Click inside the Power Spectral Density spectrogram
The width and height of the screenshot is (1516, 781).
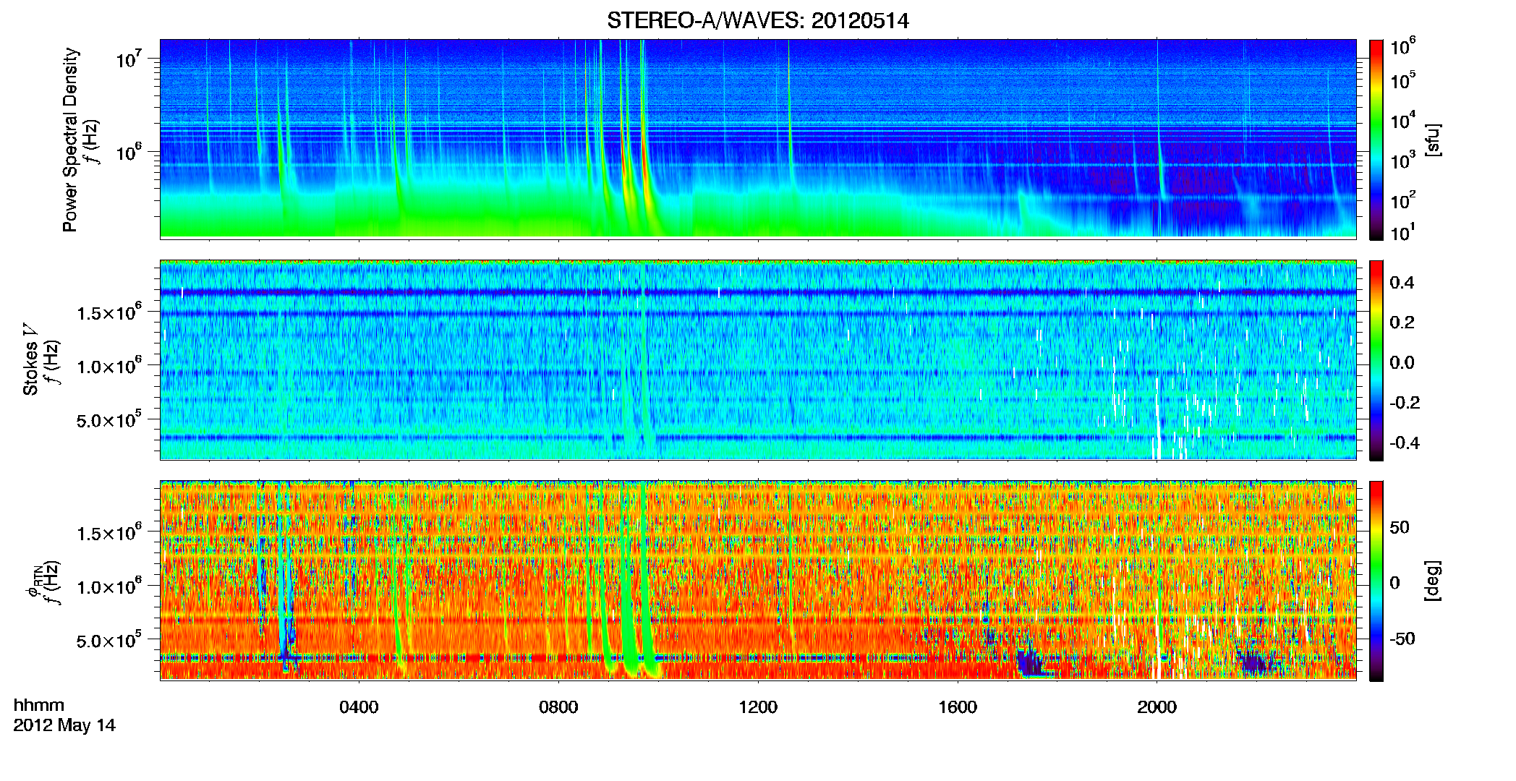point(758,139)
